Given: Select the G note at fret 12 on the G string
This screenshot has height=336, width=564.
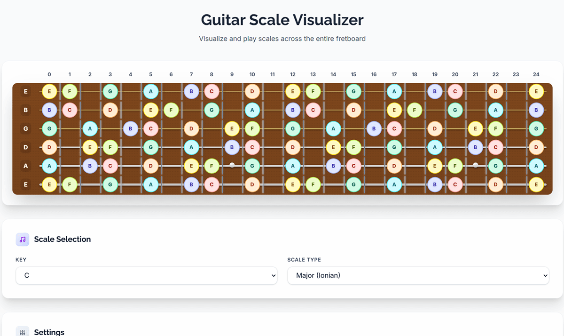Looking at the screenshot, I should 292,128.
